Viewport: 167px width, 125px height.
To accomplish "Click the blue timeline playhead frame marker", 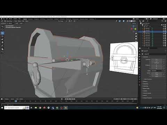I will [16, 101].
